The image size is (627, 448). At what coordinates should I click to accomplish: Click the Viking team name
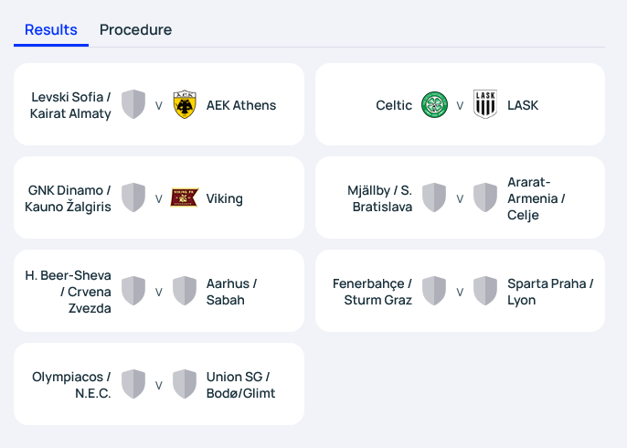(224, 198)
